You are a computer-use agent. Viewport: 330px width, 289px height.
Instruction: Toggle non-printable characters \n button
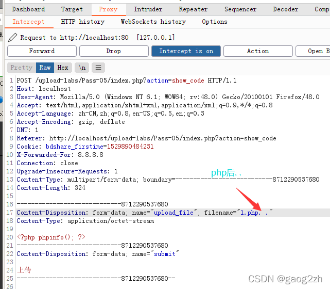pyautogui.click(x=82, y=68)
